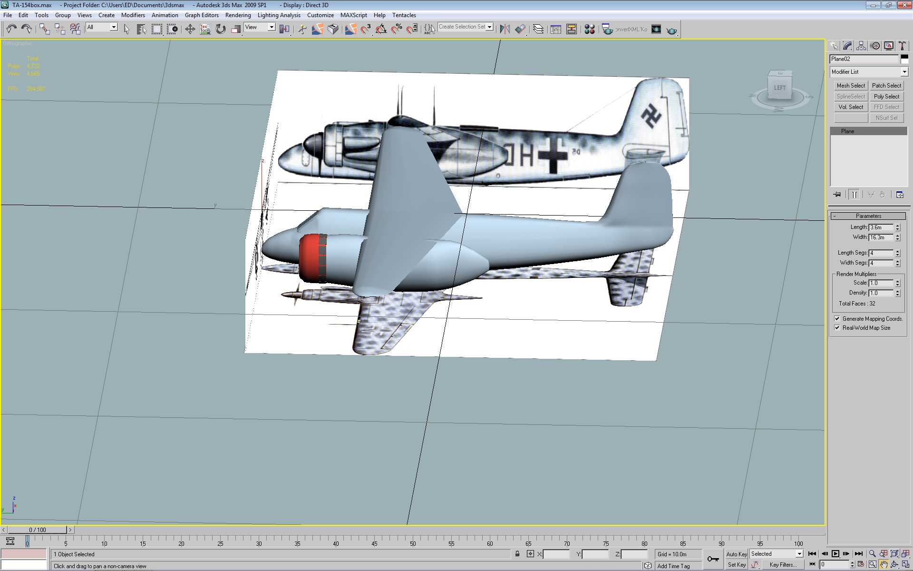Activate the Select and Link tool
The height and width of the screenshot is (571, 913).
tap(44, 29)
